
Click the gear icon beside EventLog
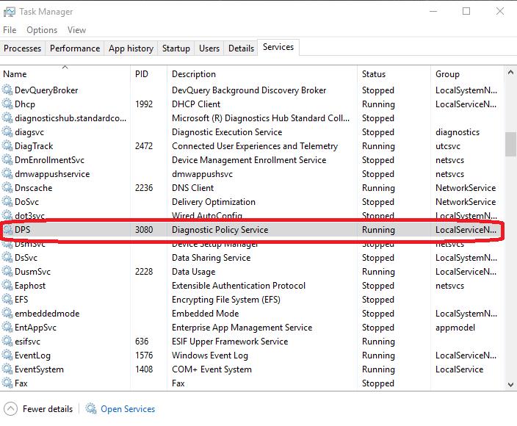7,355
